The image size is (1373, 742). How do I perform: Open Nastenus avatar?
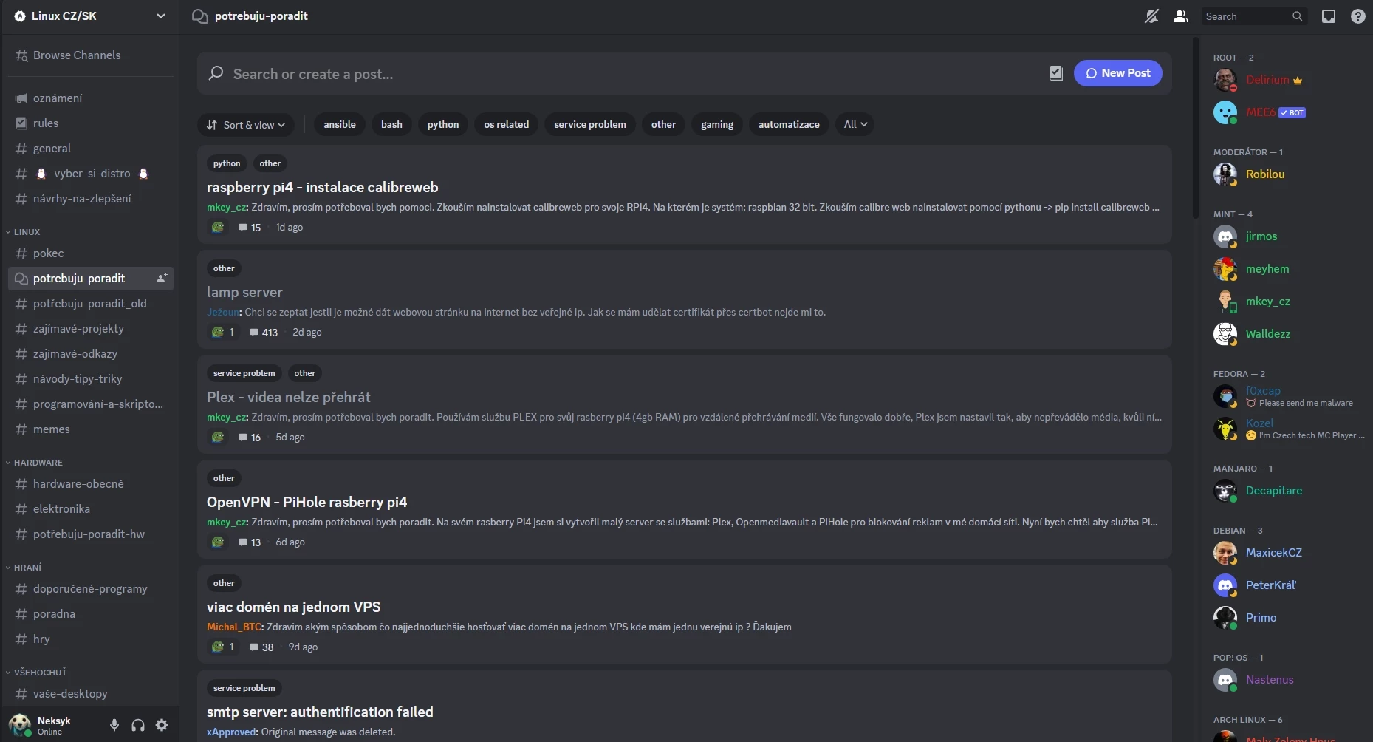[1225, 680]
